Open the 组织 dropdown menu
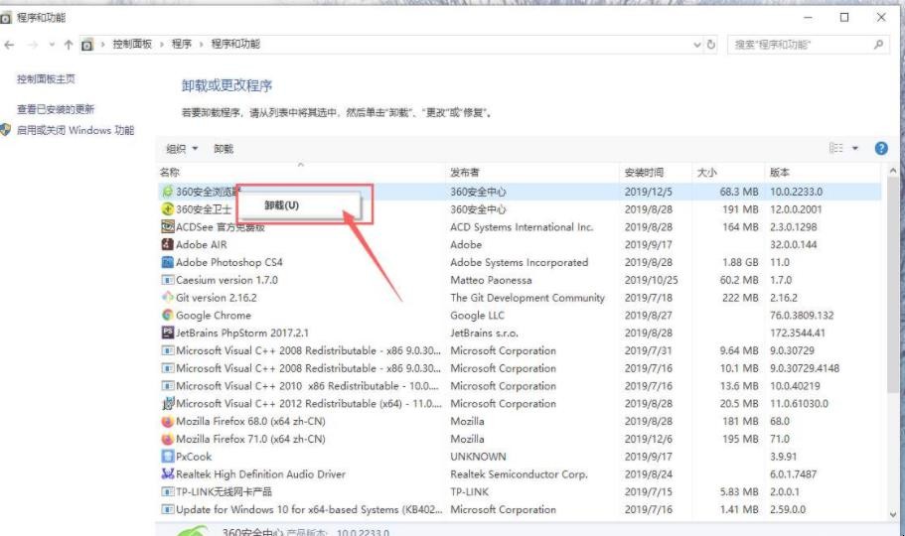 (182, 149)
